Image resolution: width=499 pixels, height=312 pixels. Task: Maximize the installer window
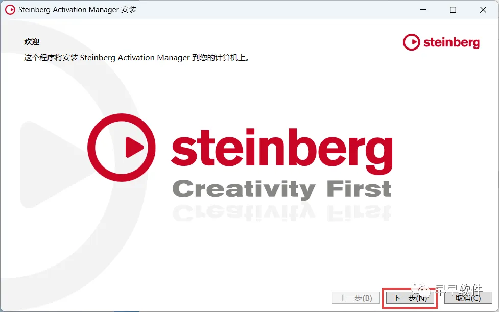point(453,10)
